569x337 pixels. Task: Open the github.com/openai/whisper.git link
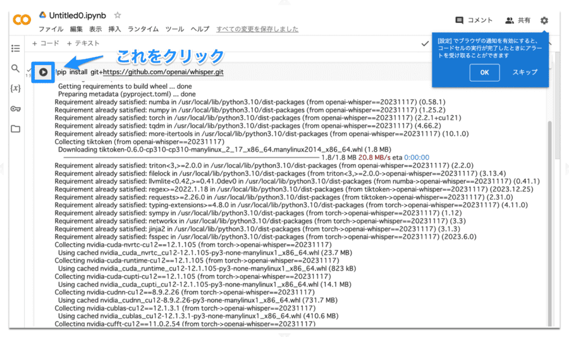(163, 72)
